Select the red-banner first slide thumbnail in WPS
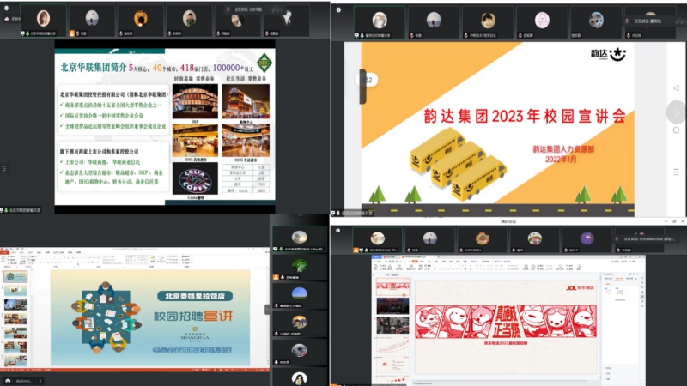Image resolution: width=687 pixels, height=386 pixels. [392, 286]
